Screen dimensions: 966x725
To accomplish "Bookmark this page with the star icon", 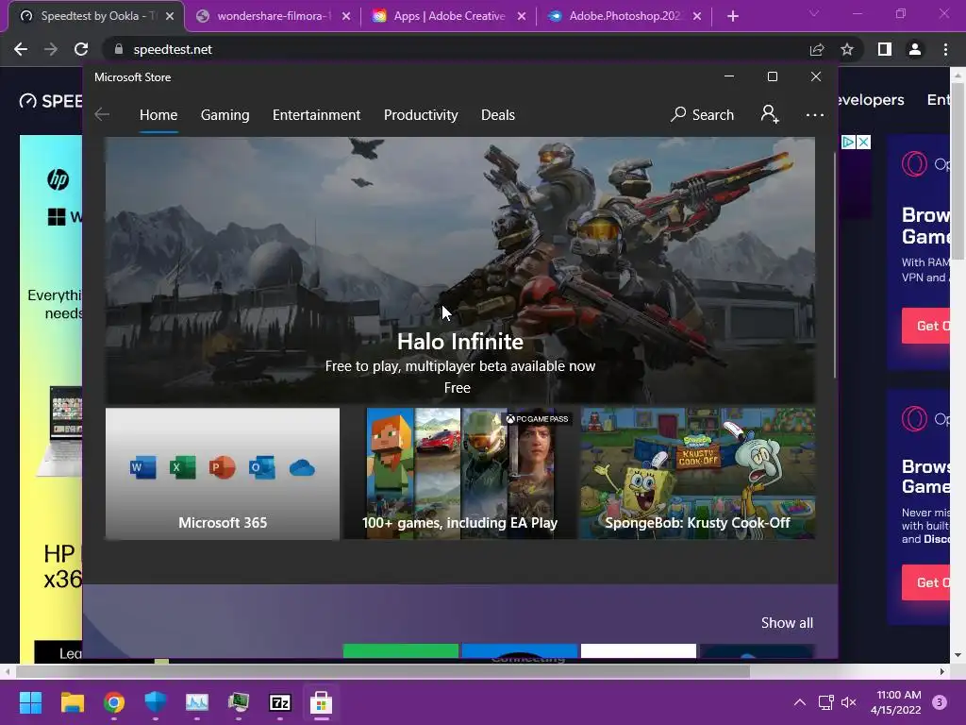I will coord(847,49).
